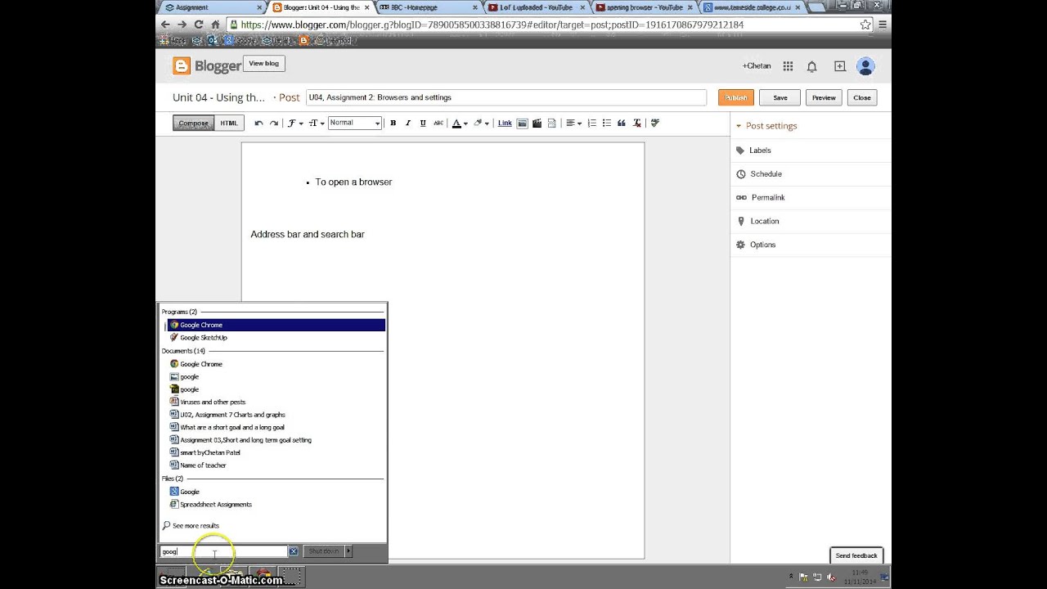Viewport: 1047px width, 589px height.
Task: Toggle italic formatting
Action: 407,124
